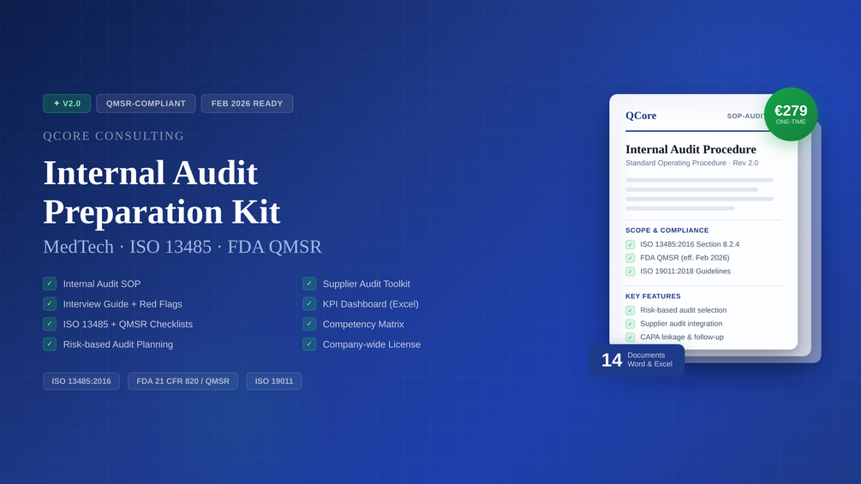The image size is (861, 484).
Task: Click the checkmark beside Interview Guide + Red Flags
Action: coord(50,304)
